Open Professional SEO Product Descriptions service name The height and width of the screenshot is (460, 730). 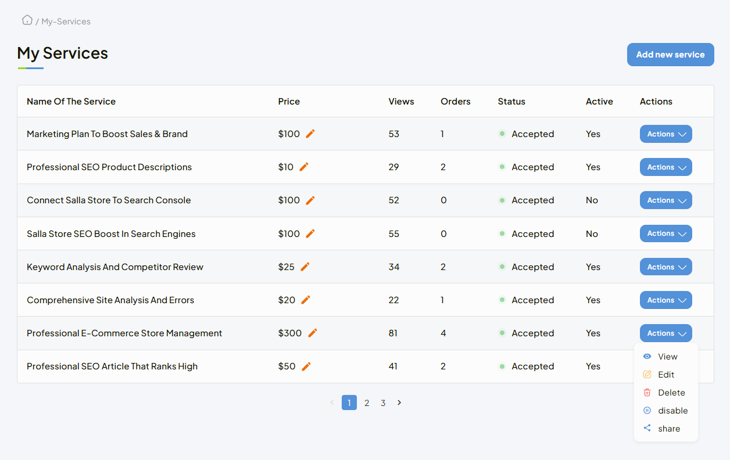pyautogui.click(x=109, y=167)
